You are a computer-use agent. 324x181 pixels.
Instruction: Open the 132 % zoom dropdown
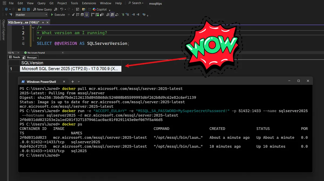coord(18,53)
